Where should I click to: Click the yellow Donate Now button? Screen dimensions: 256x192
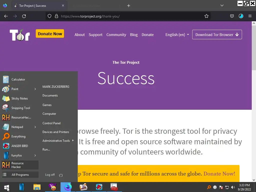(x=50, y=34)
